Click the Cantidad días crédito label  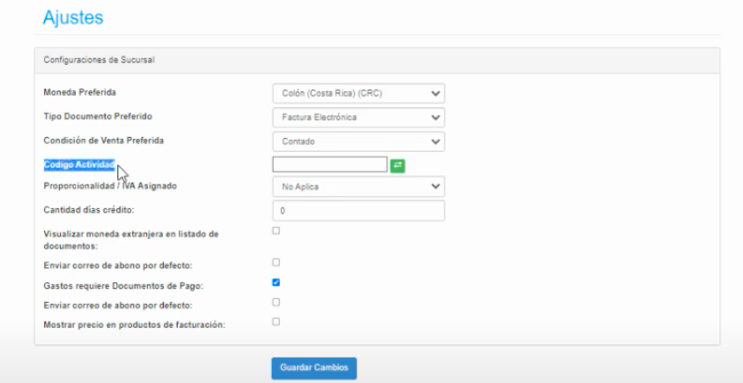(89, 210)
